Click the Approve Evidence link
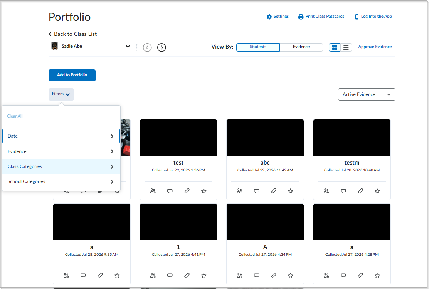 click(375, 47)
